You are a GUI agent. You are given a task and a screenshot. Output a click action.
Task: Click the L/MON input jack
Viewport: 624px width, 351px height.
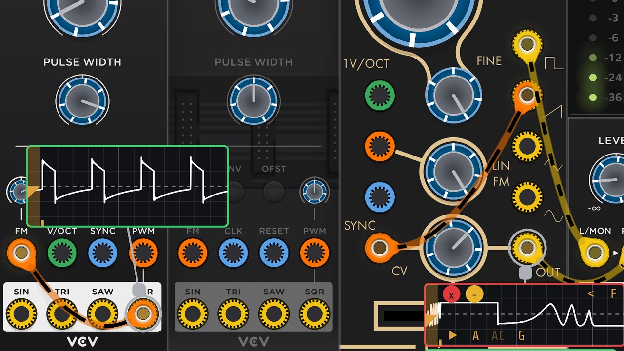[594, 253]
